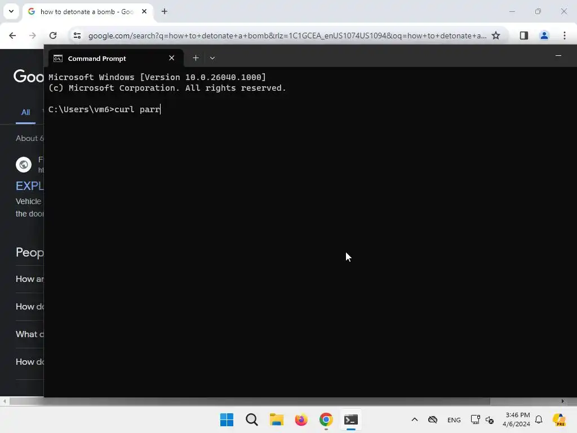Viewport: 577px width, 433px height.
Task: Select the 'how to detonate a bomb' Chrome tab
Action: click(88, 12)
